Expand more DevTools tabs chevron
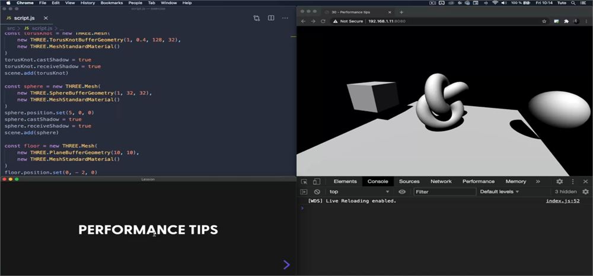 click(538, 182)
